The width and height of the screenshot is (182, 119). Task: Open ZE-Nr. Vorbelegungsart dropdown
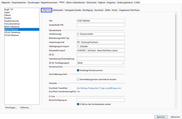101,63
